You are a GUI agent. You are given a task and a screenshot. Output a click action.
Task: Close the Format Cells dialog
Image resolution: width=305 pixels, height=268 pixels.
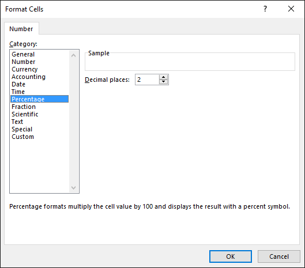pyautogui.click(x=291, y=9)
